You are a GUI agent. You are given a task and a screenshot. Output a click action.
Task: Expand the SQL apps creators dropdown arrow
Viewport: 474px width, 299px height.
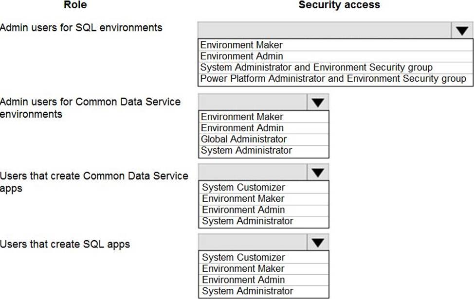click(318, 243)
